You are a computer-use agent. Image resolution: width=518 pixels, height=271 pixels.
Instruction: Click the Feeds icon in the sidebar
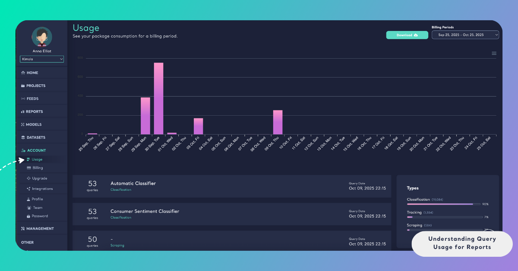(x=24, y=98)
